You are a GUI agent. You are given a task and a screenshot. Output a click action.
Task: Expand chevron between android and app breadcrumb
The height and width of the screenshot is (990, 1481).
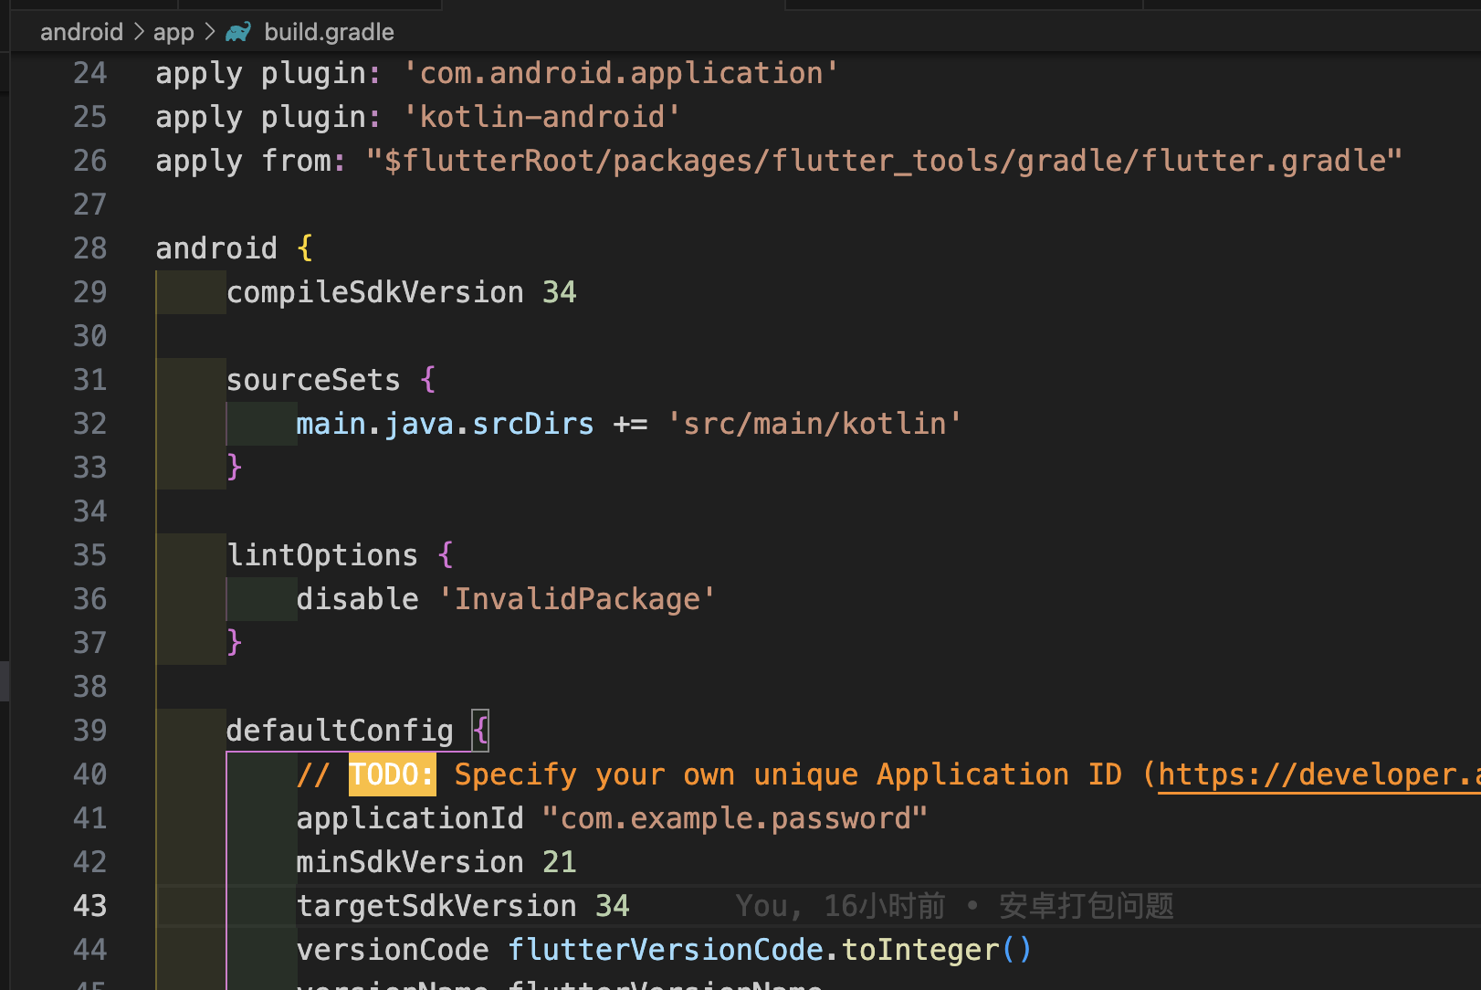click(x=139, y=32)
